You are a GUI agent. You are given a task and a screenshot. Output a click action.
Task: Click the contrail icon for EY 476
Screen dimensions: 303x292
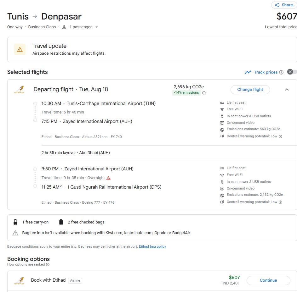coord(222,202)
